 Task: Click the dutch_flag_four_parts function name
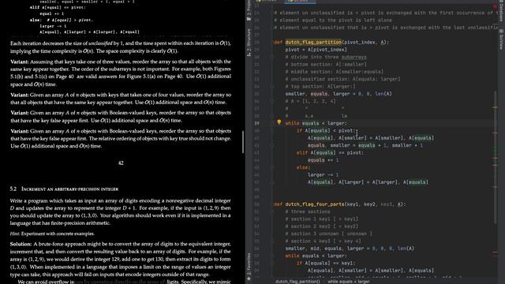coord(315,204)
